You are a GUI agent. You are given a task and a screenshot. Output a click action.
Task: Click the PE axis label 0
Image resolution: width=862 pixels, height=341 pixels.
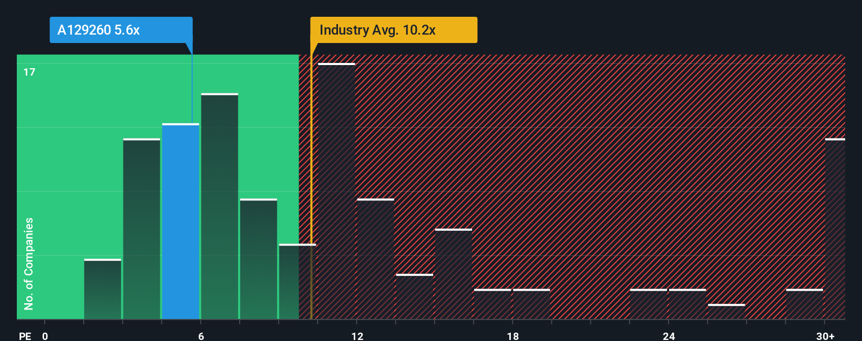(x=45, y=336)
